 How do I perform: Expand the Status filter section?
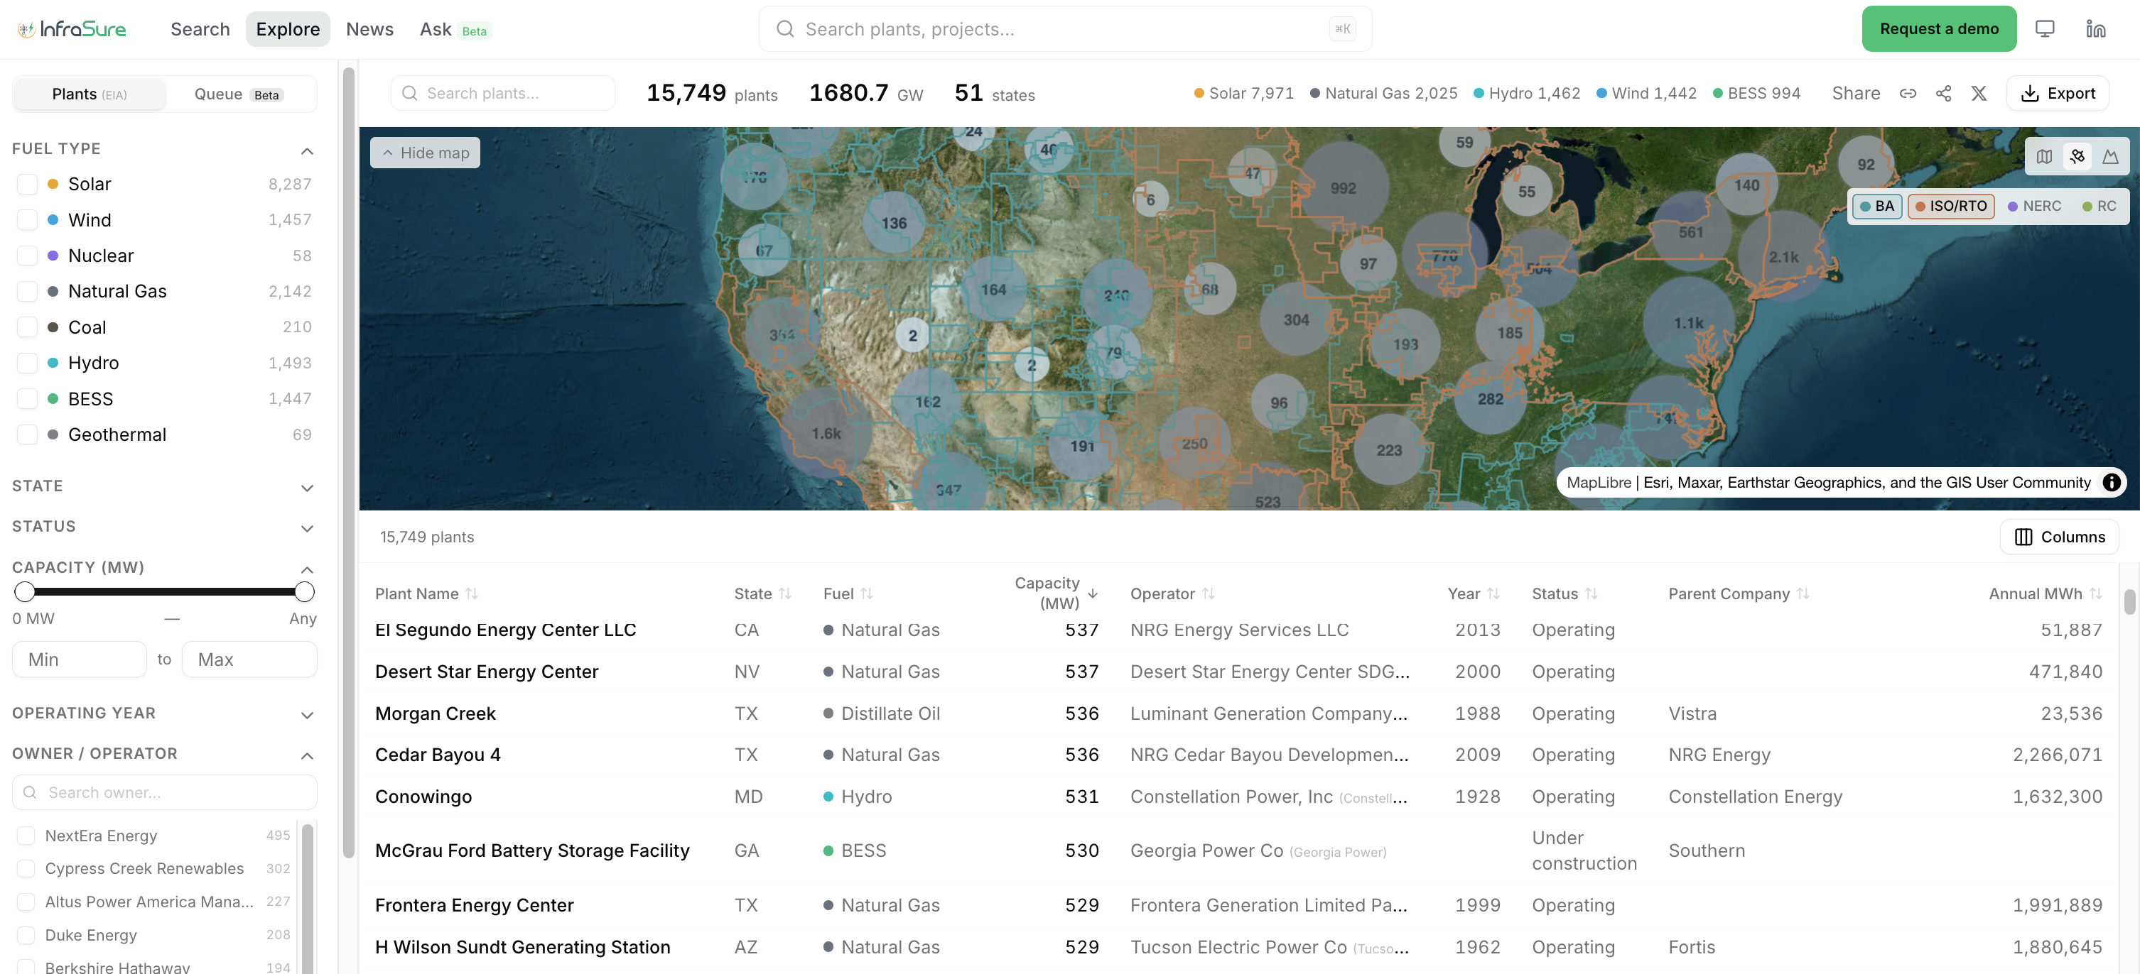(306, 528)
